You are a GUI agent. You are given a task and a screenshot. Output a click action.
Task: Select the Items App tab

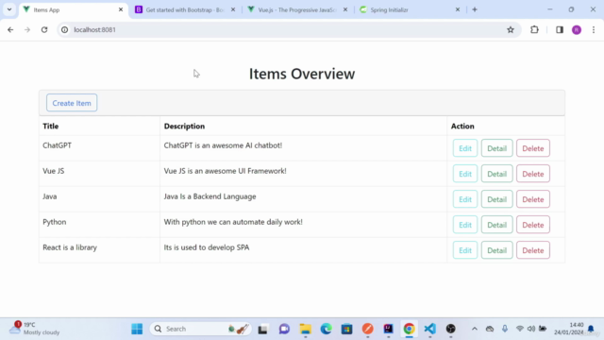click(x=73, y=9)
